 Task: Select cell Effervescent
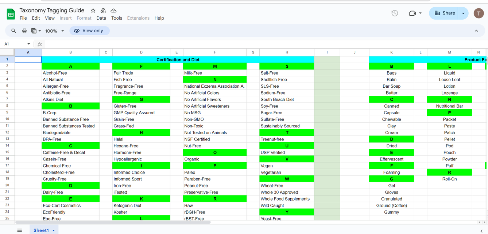(391, 159)
